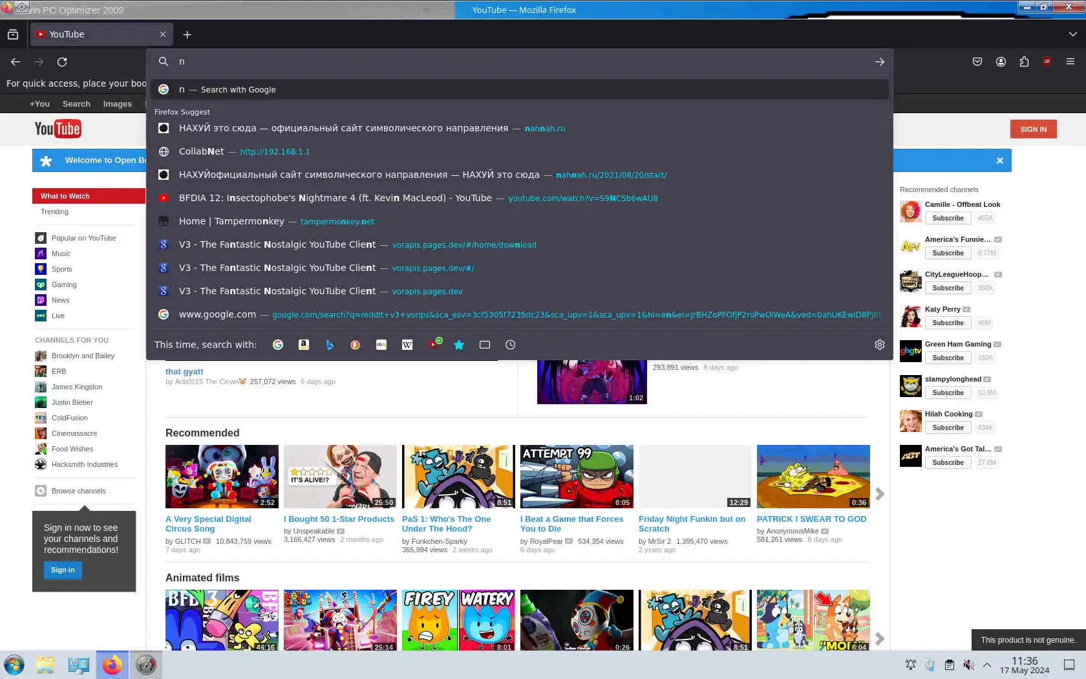The height and width of the screenshot is (679, 1086).
Task: Open the Music category in the sidebar
Action: pos(61,253)
